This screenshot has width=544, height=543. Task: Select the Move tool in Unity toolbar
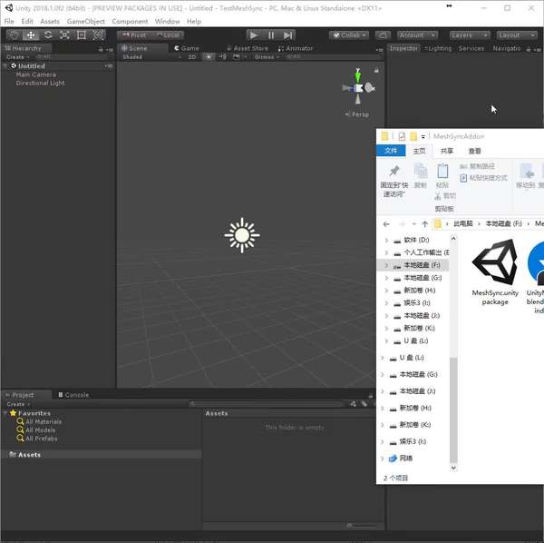(31, 35)
